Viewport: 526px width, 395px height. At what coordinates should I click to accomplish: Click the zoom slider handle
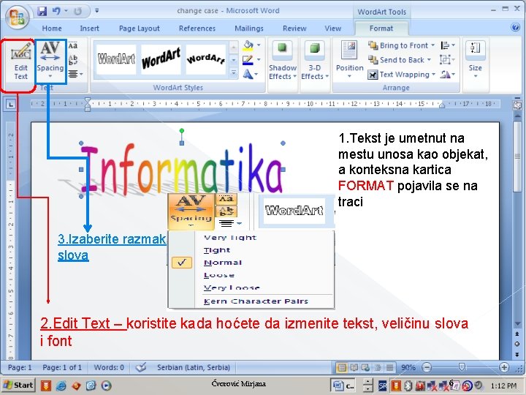(x=462, y=366)
